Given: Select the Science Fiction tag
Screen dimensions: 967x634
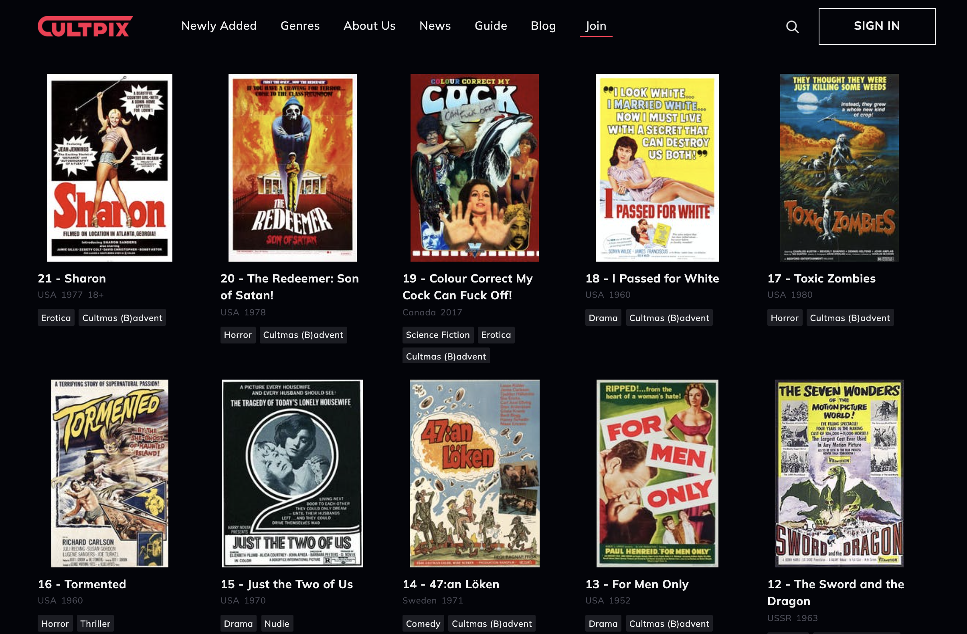Looking at the screenshot, I should (437, 335).
